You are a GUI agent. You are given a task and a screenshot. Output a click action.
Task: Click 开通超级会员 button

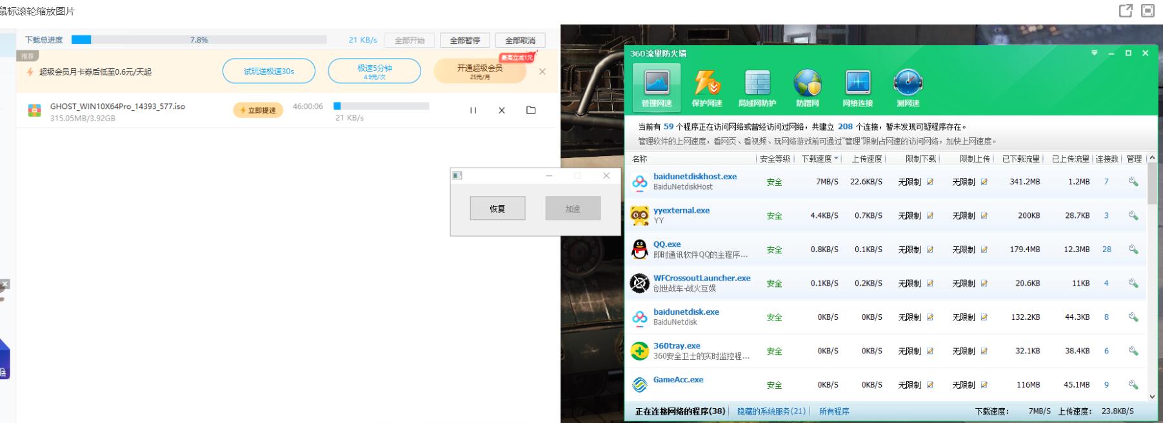pos(480,71)
